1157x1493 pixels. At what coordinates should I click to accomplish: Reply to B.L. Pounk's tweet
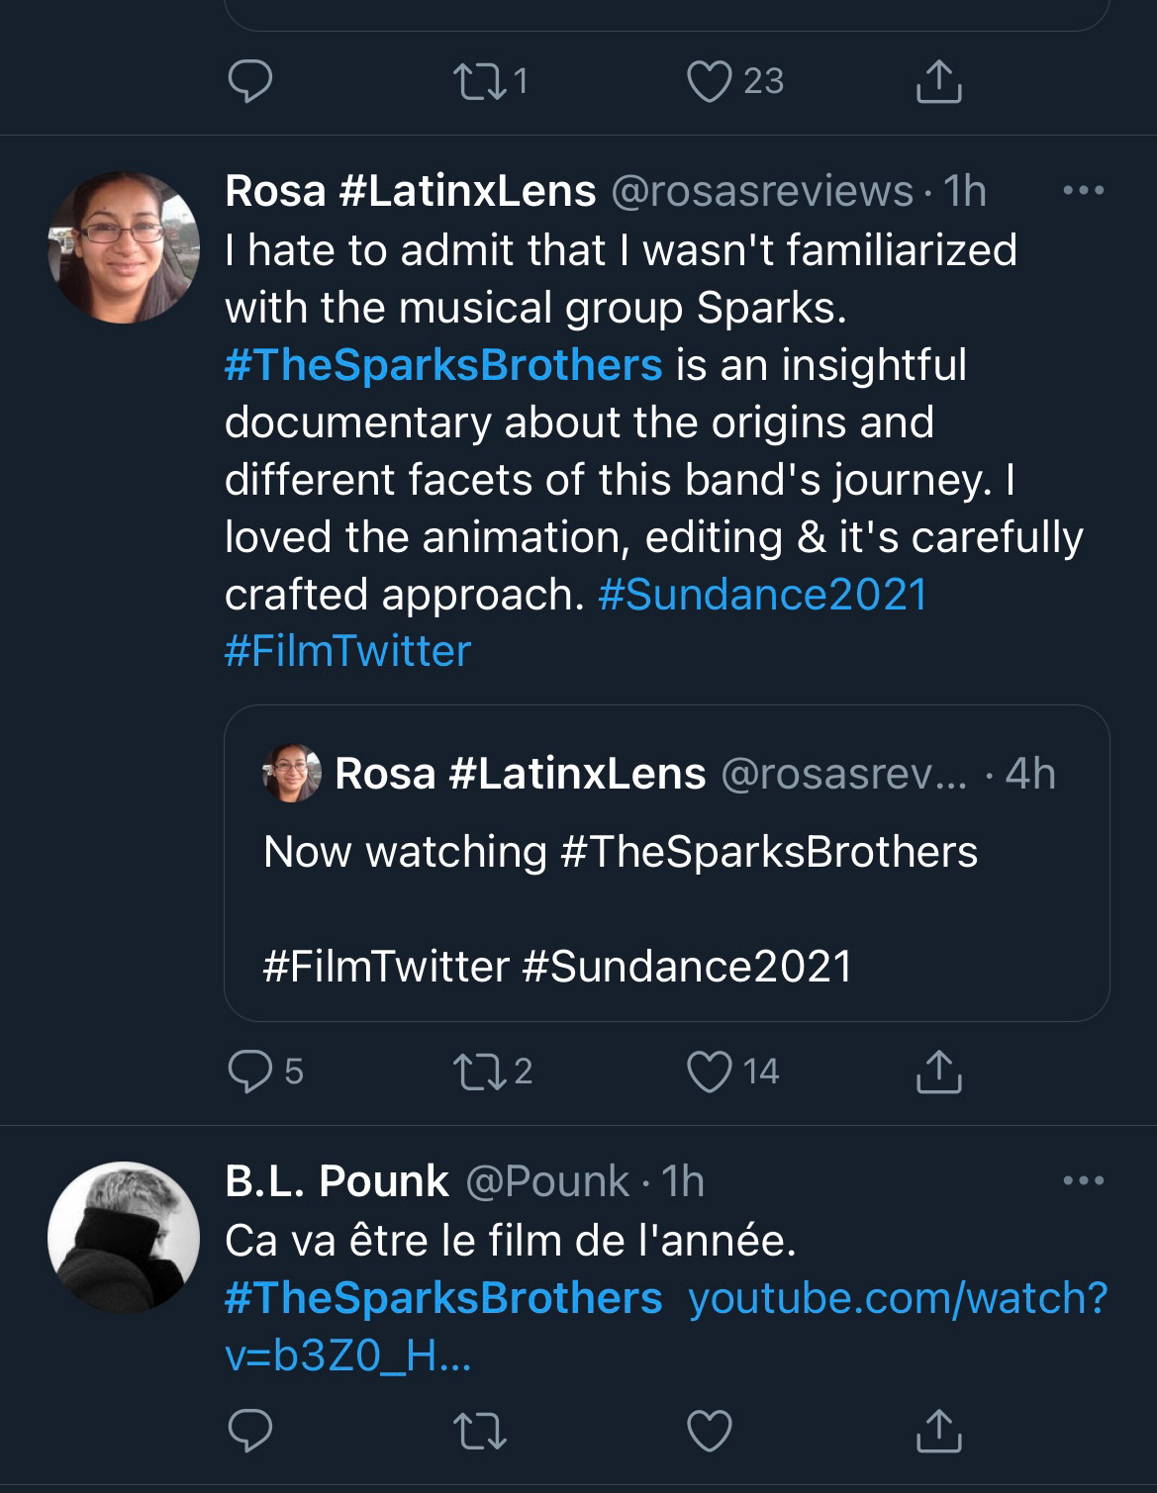tap(250, 1431)
